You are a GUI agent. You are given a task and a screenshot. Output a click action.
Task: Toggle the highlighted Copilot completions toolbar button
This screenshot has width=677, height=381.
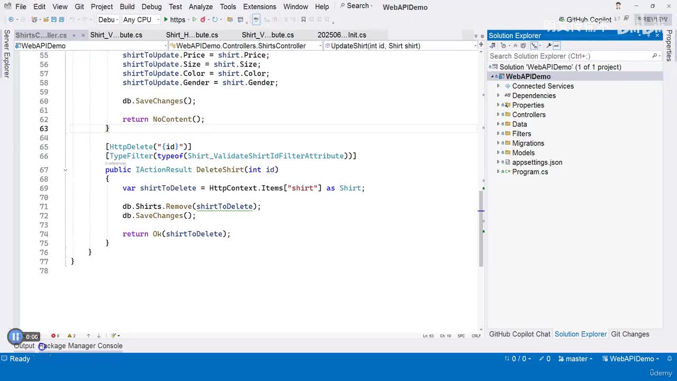pos(256,20)
